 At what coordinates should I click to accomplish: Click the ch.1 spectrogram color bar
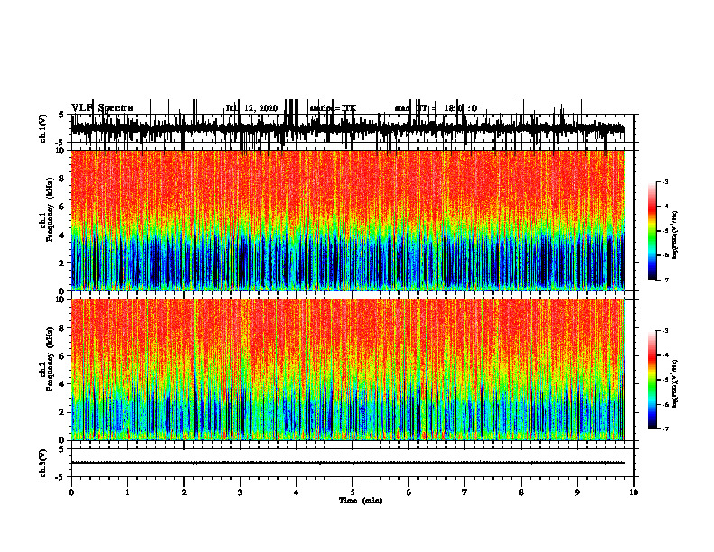pos(652,230)
